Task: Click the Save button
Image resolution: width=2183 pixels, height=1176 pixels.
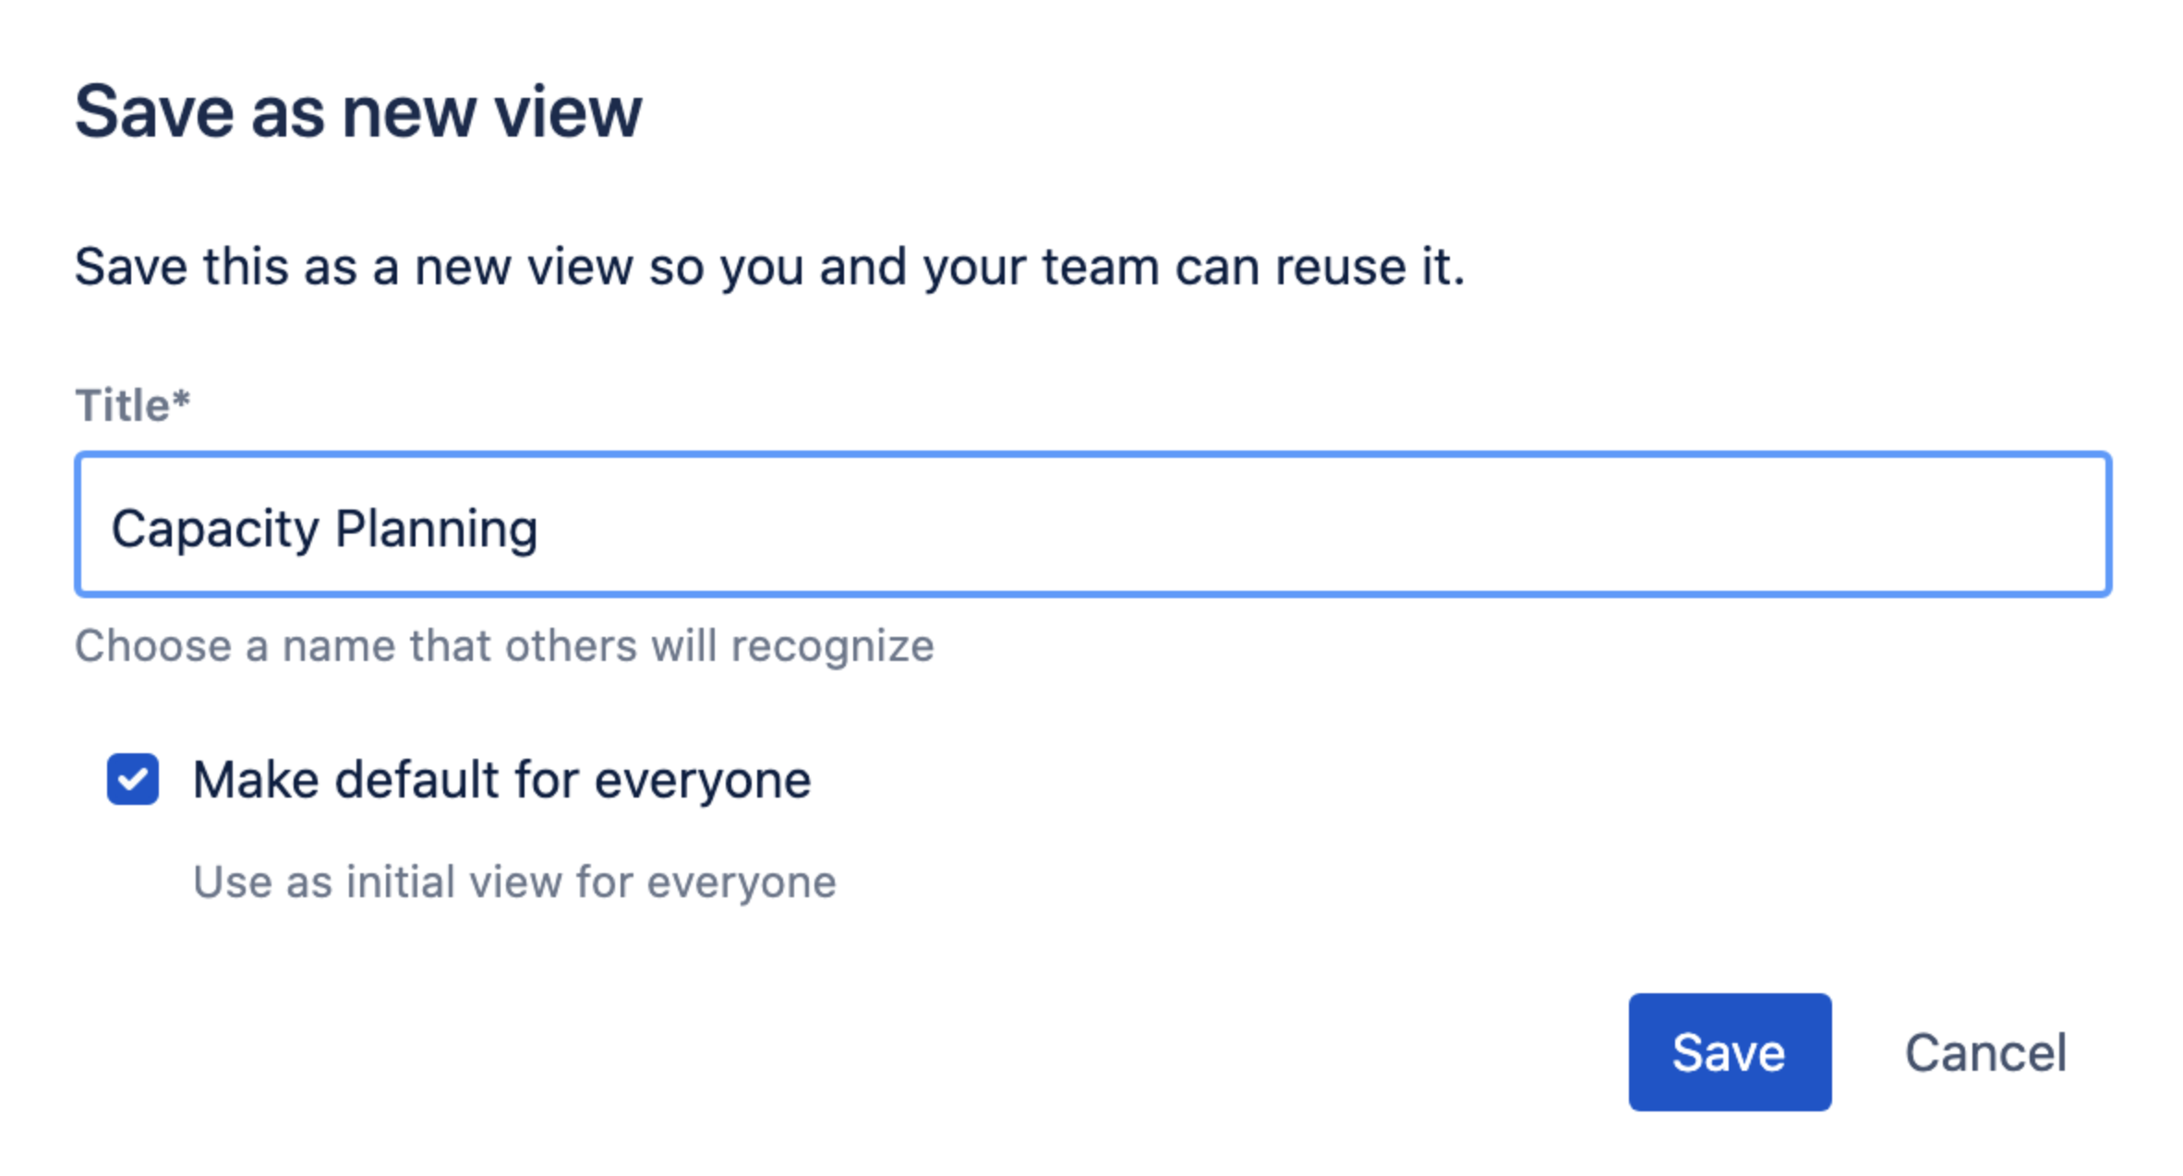Action: tap(1729, 1052)
